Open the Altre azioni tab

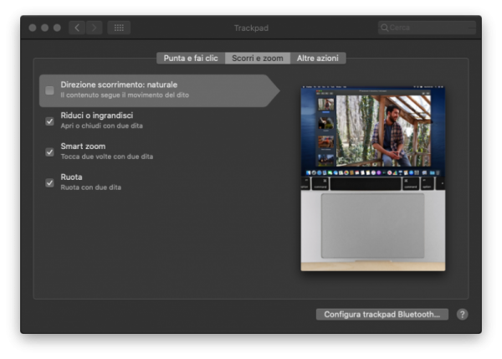[318, 59]
